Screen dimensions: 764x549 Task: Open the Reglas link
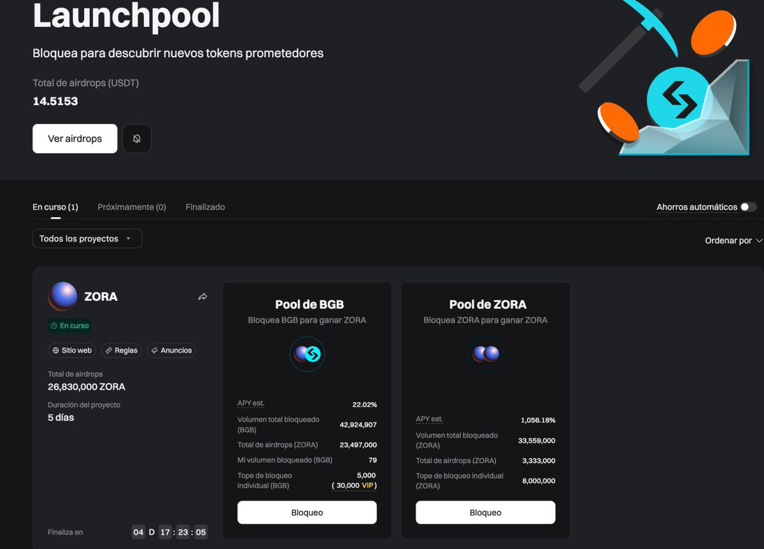121,351
